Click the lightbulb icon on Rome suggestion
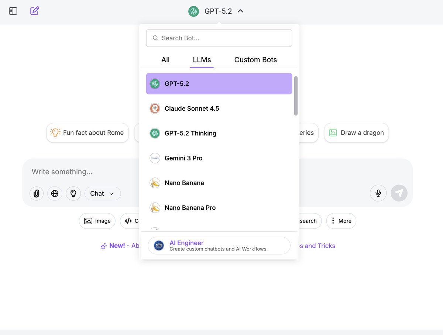Image resolution: width=443 pixels, height=335 pixels. click(x=55, y=132)
